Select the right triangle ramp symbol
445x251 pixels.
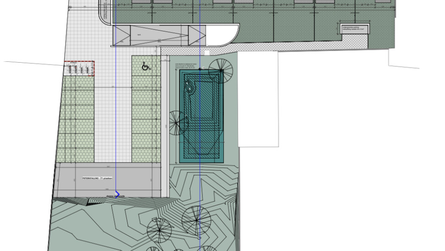click(x=197, y=35)
